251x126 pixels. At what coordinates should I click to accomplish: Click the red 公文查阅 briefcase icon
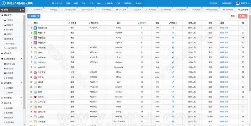35,72
